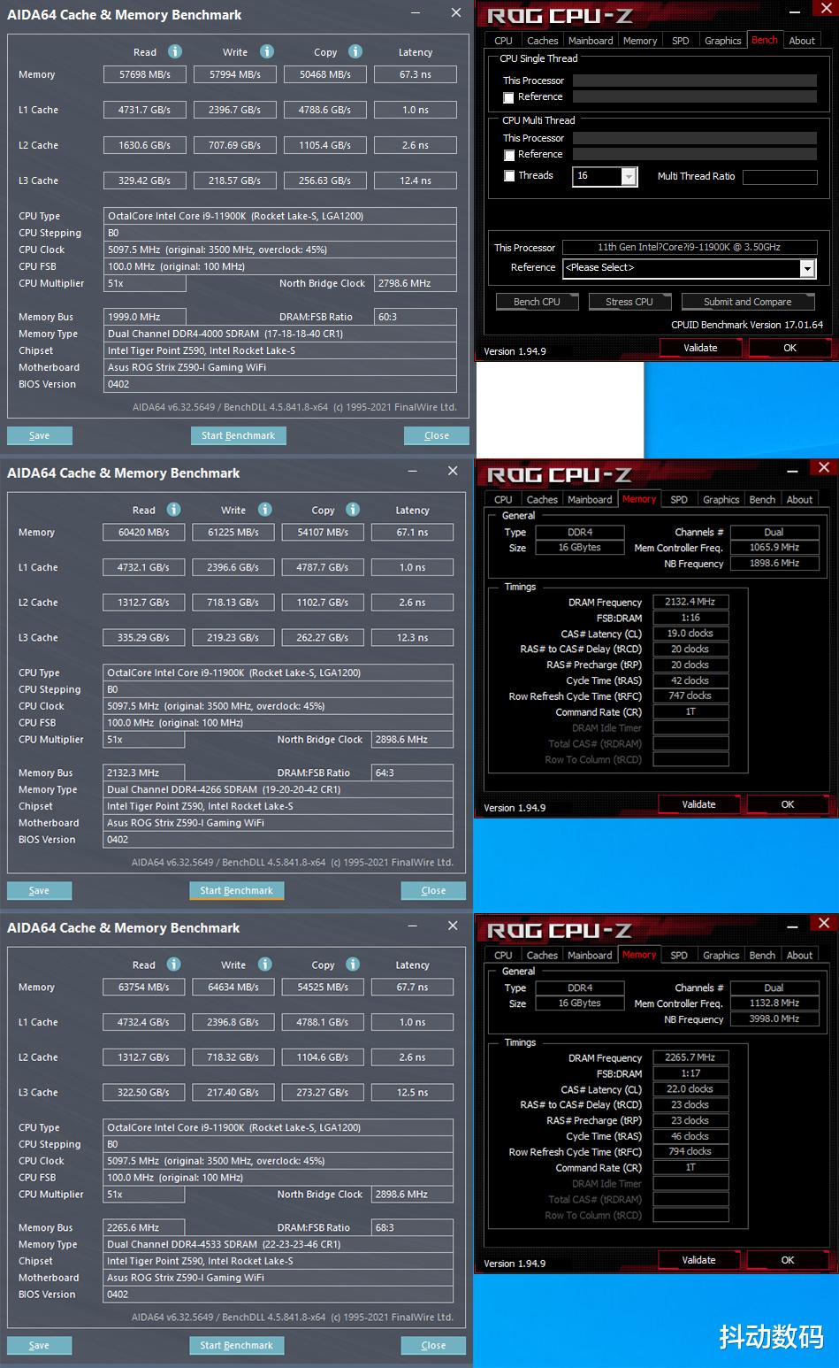Open Copy info icon in the DDR4-4266 AIDA64 window
Screen dimensions: 839x1368
(x=353, y=509)
